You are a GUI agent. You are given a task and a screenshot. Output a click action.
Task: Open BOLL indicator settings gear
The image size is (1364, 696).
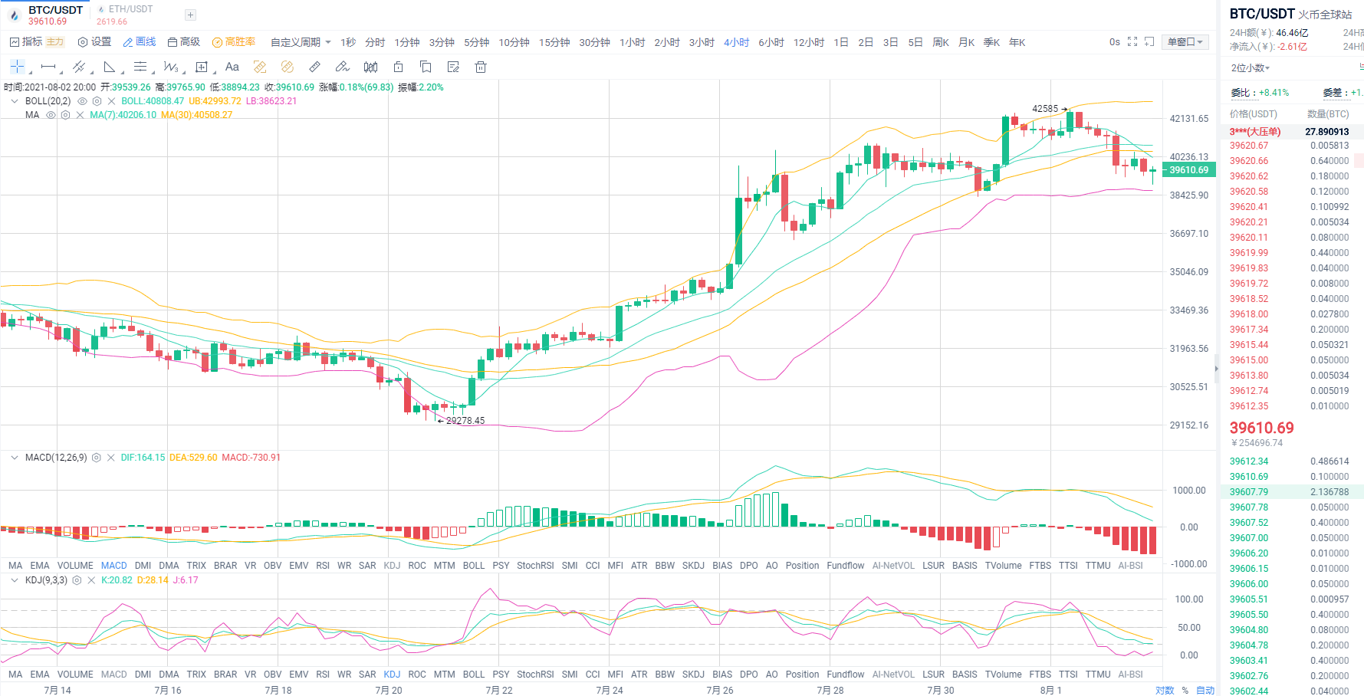(97, 101)
